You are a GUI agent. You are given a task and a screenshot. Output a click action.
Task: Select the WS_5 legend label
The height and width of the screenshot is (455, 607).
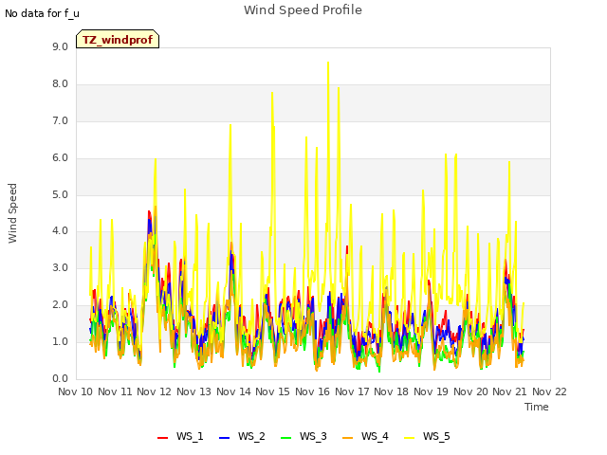[x=436, y=436]
